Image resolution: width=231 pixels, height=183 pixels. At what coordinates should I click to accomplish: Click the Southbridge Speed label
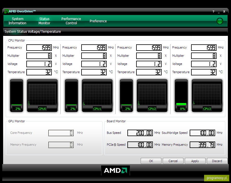(x=175, y=133)
